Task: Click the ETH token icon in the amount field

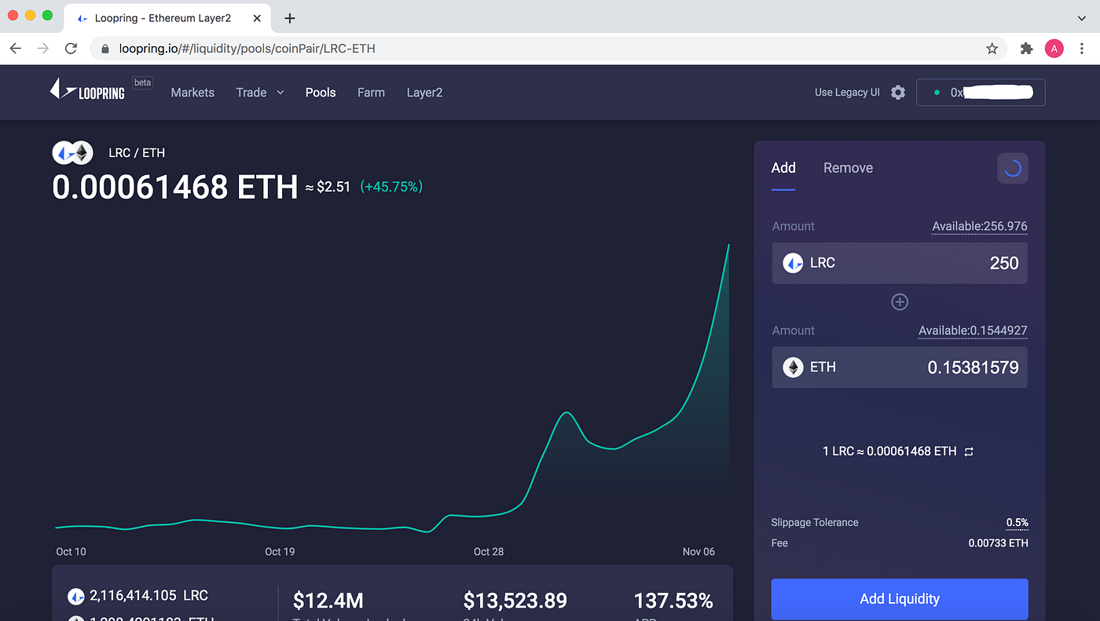Action: coord(793,367)
